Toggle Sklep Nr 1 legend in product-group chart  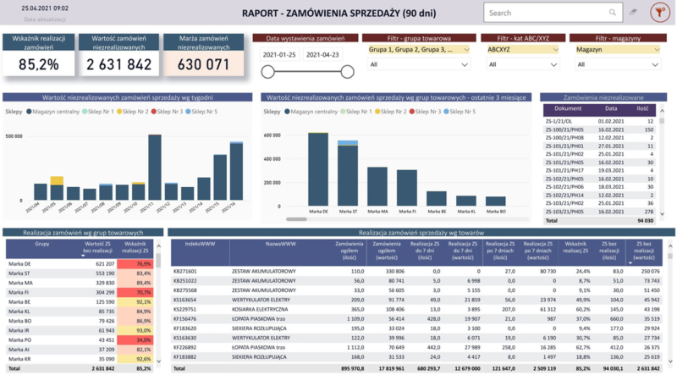344,112
